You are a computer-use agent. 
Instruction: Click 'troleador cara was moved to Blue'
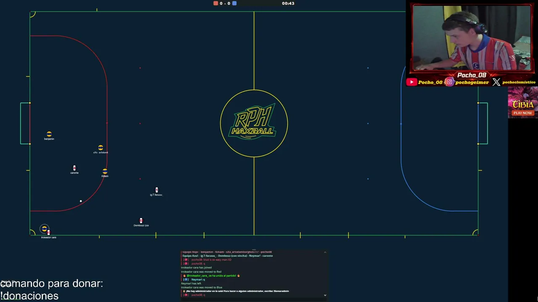point(201,287)
